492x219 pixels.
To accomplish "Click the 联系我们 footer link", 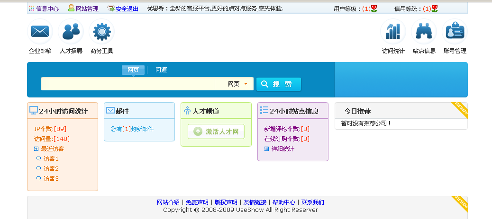I will coord(312,202).
